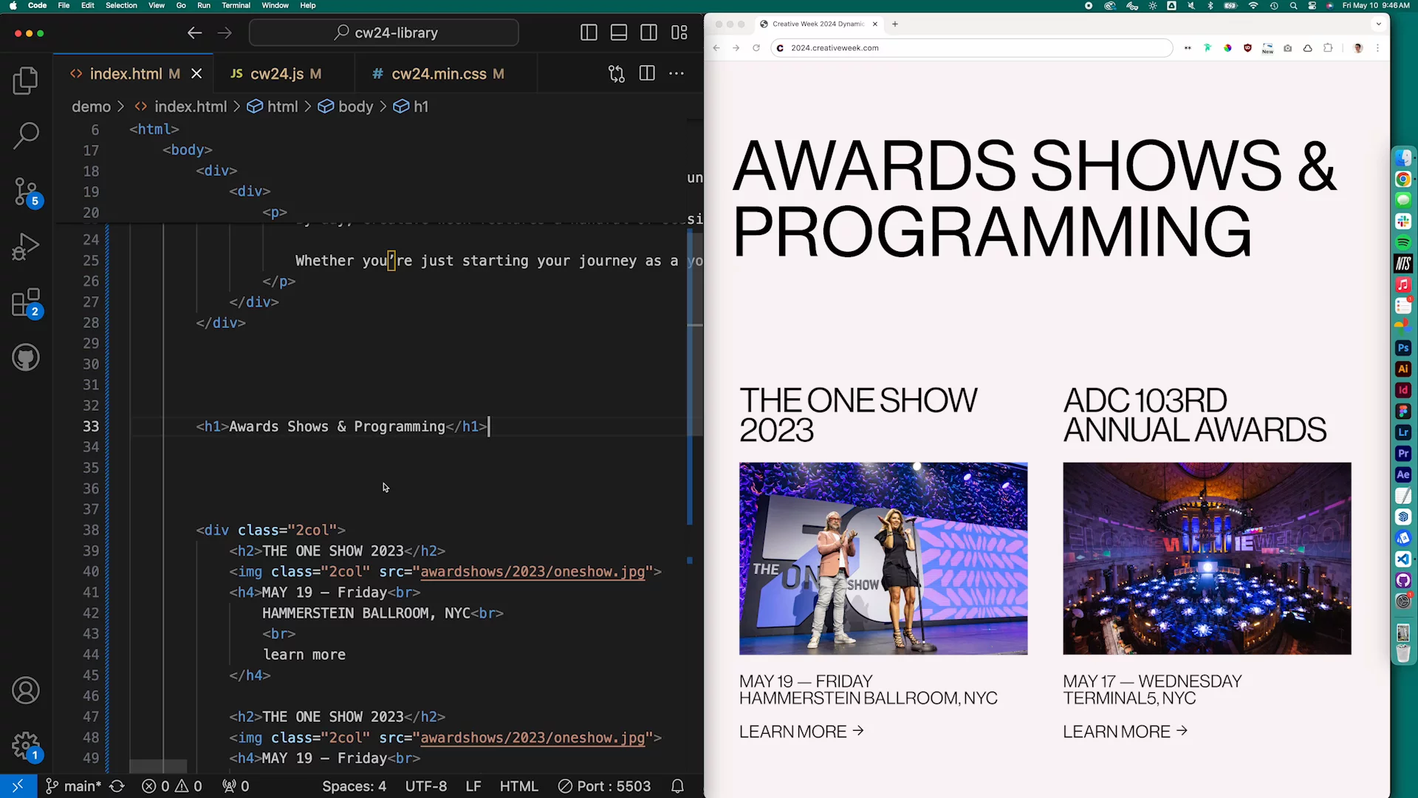
Task: Open the Search view in activity bar
Action: click(26, 135)
